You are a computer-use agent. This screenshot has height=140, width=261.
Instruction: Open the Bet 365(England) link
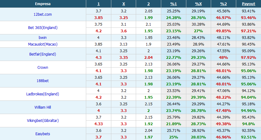(43, 28)
